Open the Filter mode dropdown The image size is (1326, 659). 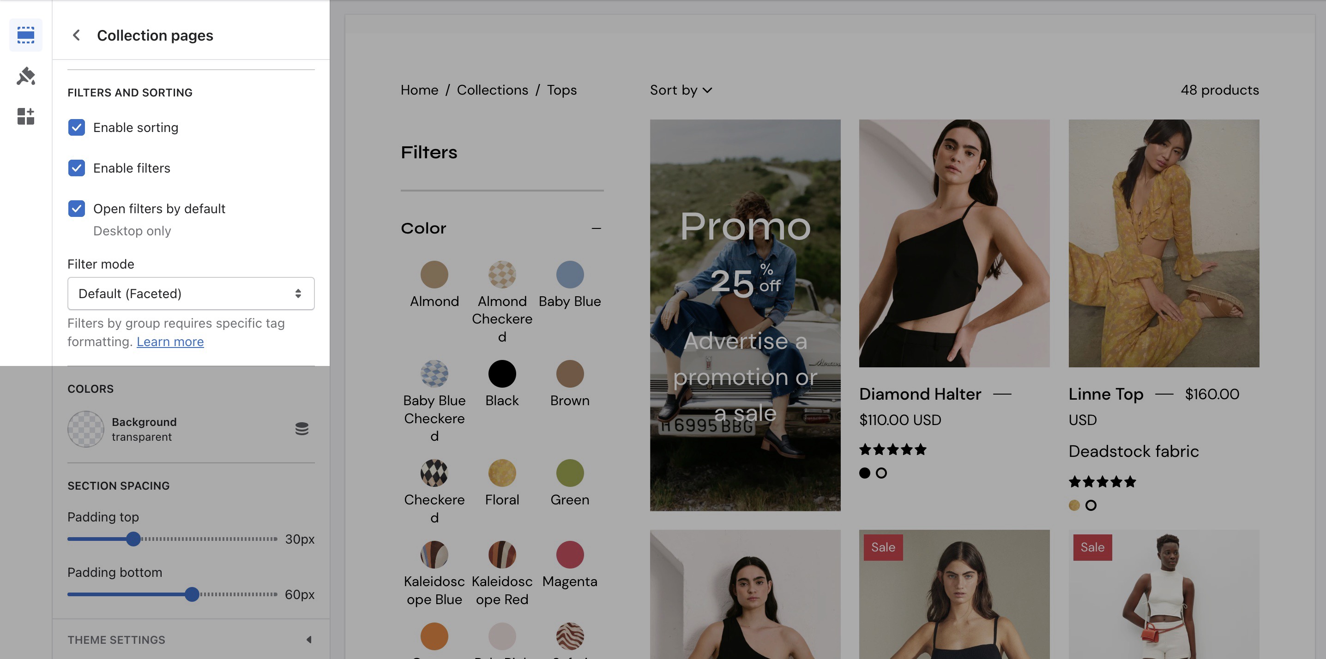pyautogui.click(x=191, y=294)
